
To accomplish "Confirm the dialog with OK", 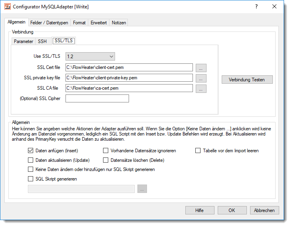I will 232,210.
